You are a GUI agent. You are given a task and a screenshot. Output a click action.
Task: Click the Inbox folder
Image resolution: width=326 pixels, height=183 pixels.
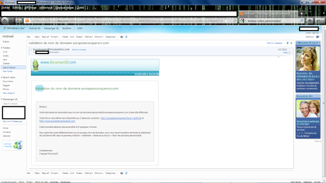point(6,42)
